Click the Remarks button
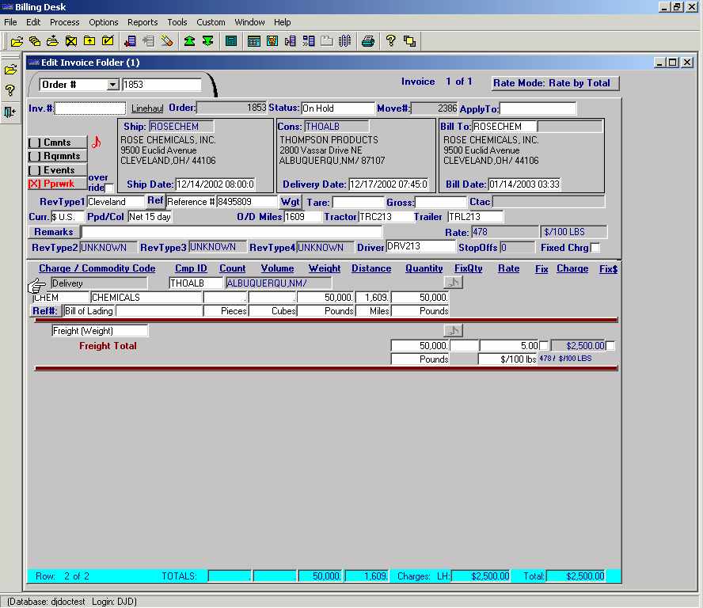The width and height of the screenshot is (703, 608). click(x=53, y=232)
